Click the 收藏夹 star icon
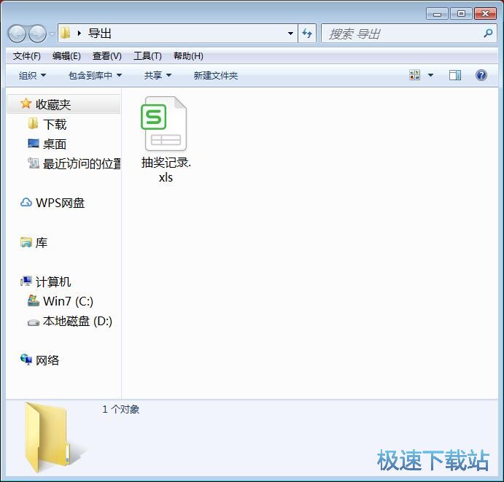 pyautogui.click(x=26, y=104)
